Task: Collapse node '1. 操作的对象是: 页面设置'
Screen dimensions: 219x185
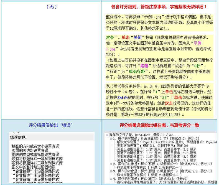Action: [x=111, y=138]
